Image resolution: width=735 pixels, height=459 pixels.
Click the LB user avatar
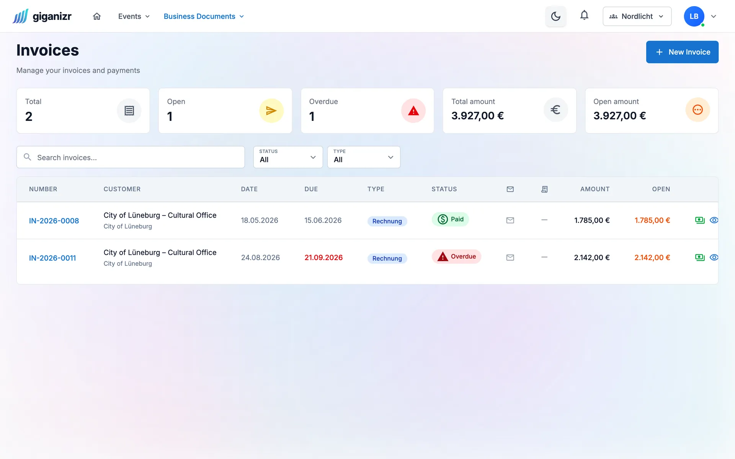pyautogui.click(x=694, y=16)
